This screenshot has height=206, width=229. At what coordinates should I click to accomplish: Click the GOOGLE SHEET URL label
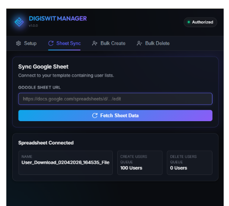pyautogui.click(x=39, y=87)
